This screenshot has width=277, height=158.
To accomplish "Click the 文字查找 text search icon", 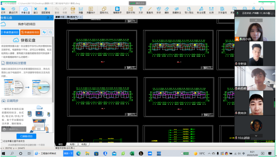I will point(222,10).
